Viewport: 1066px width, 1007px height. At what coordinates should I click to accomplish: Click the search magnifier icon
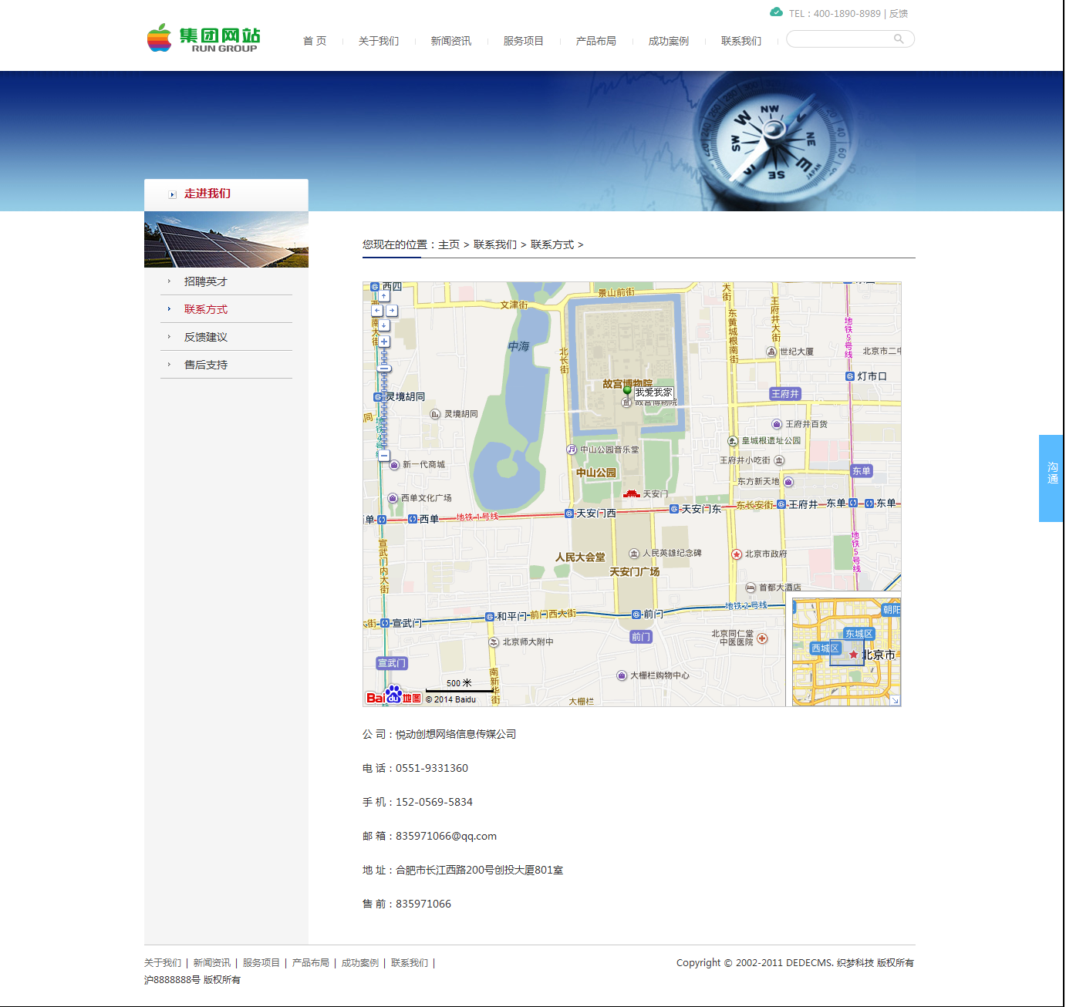tap(899, 39)
